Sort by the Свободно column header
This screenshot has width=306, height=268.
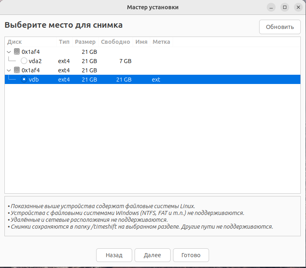tap(115, 42)
